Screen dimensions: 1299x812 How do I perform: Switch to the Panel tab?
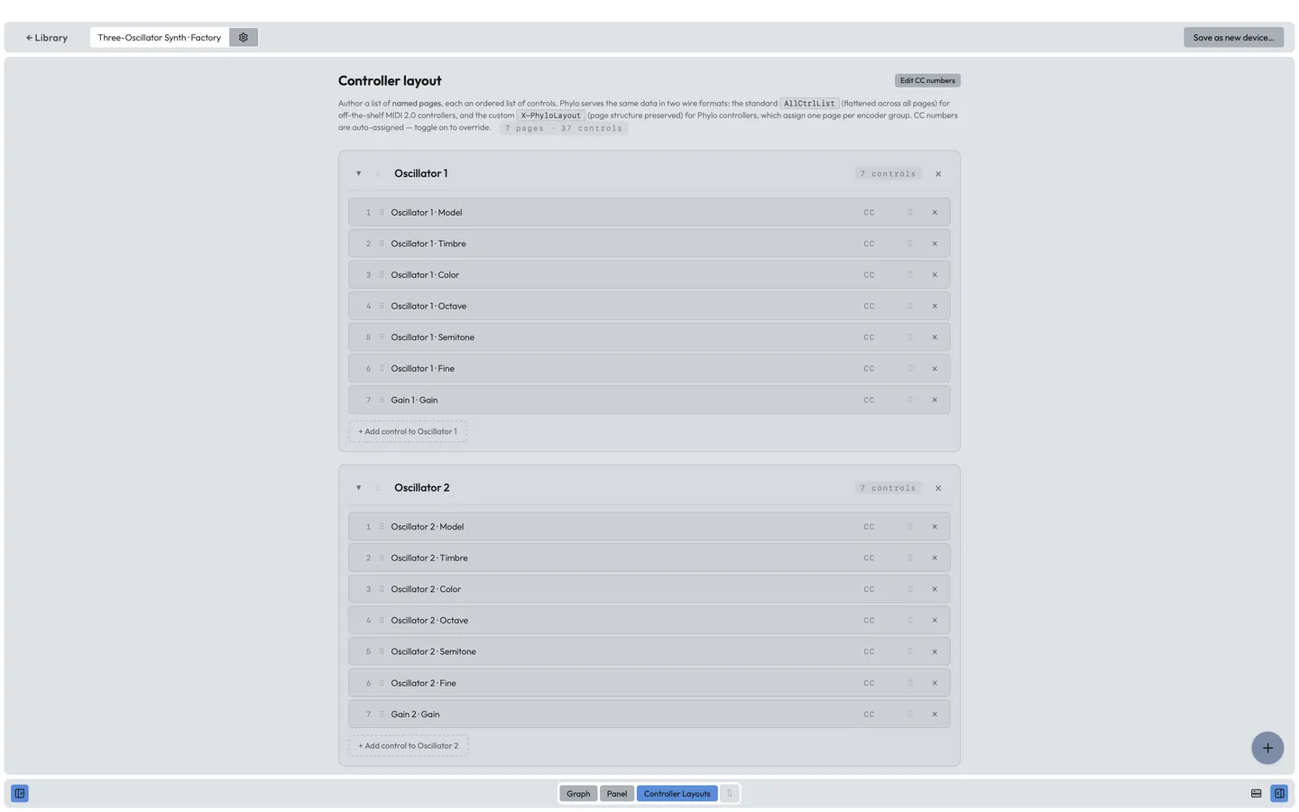[617, 794]
